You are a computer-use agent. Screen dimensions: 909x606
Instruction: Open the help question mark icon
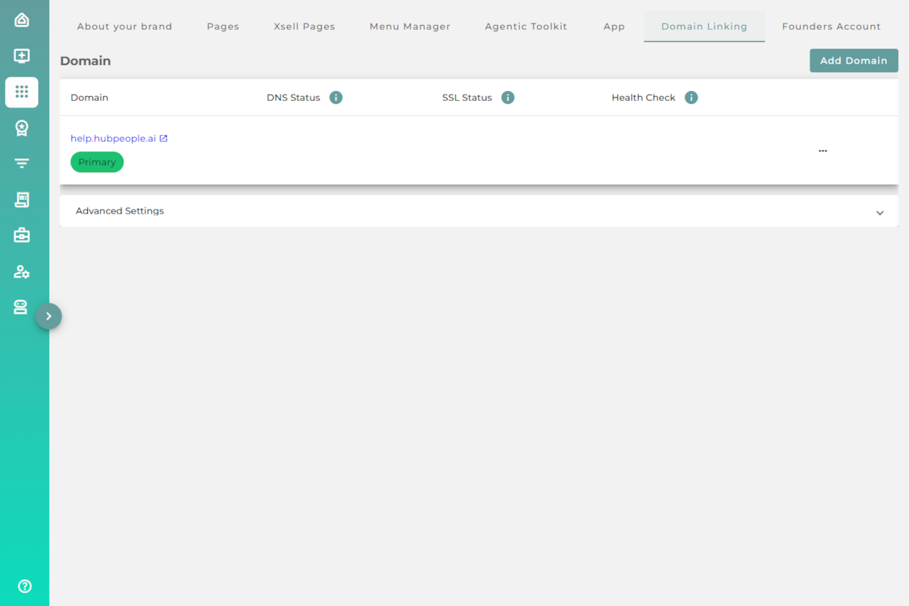pyautogui.click(x=25, y=586)
